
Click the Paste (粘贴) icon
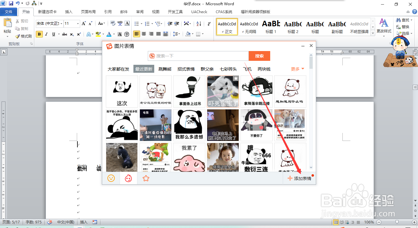pyautogui.click(x=7, y=23)
